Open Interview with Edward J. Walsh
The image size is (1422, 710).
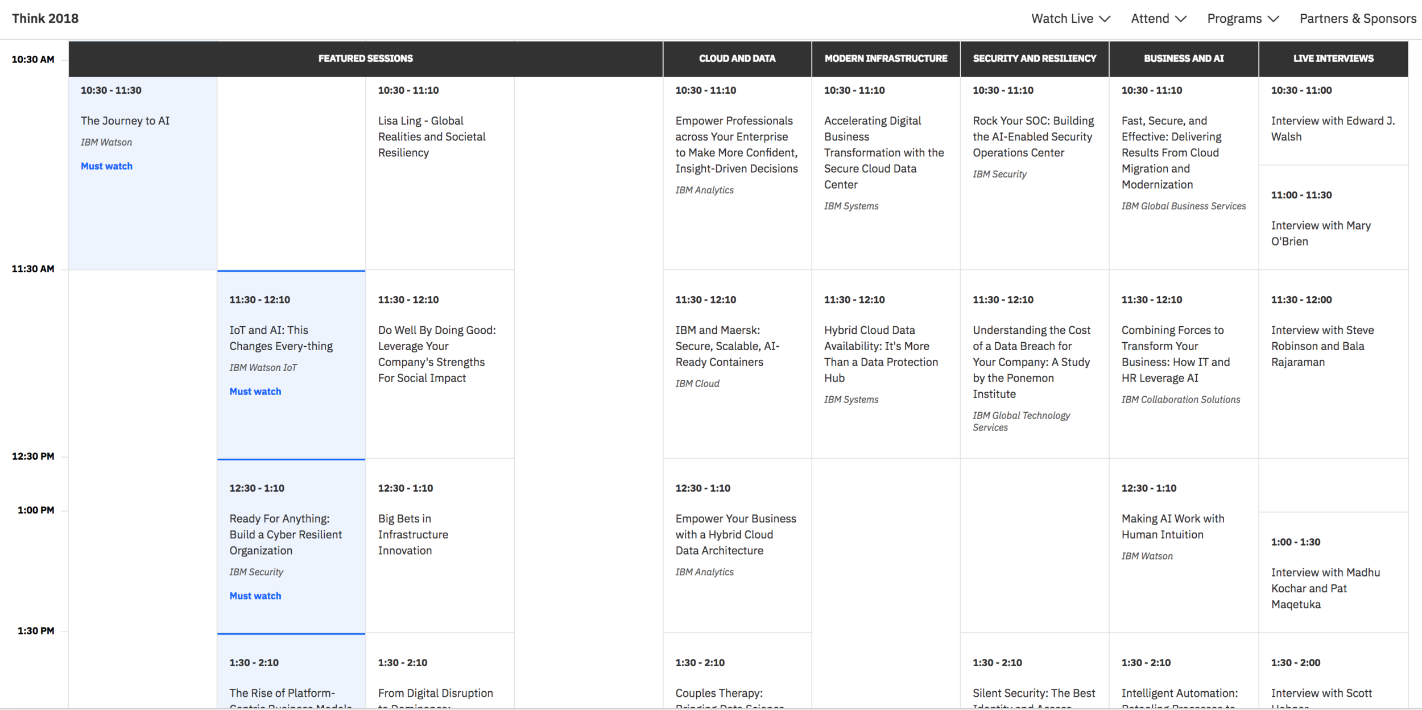[1333, 128]
